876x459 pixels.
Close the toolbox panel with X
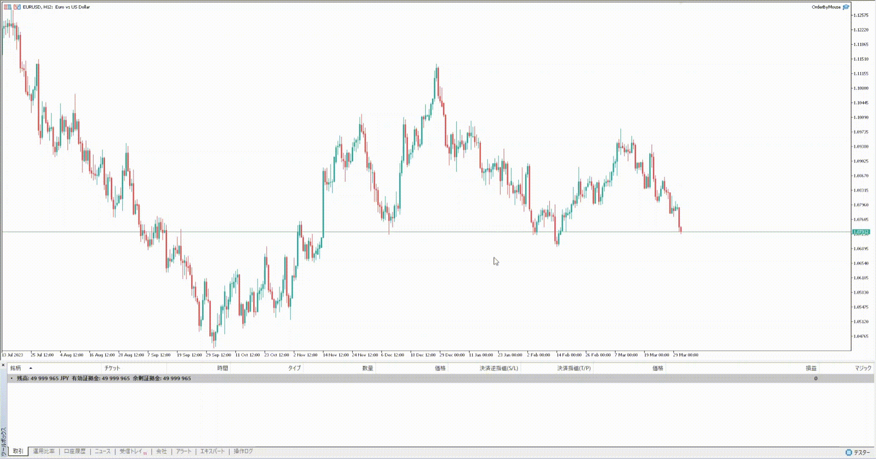(x=3, y=365)
